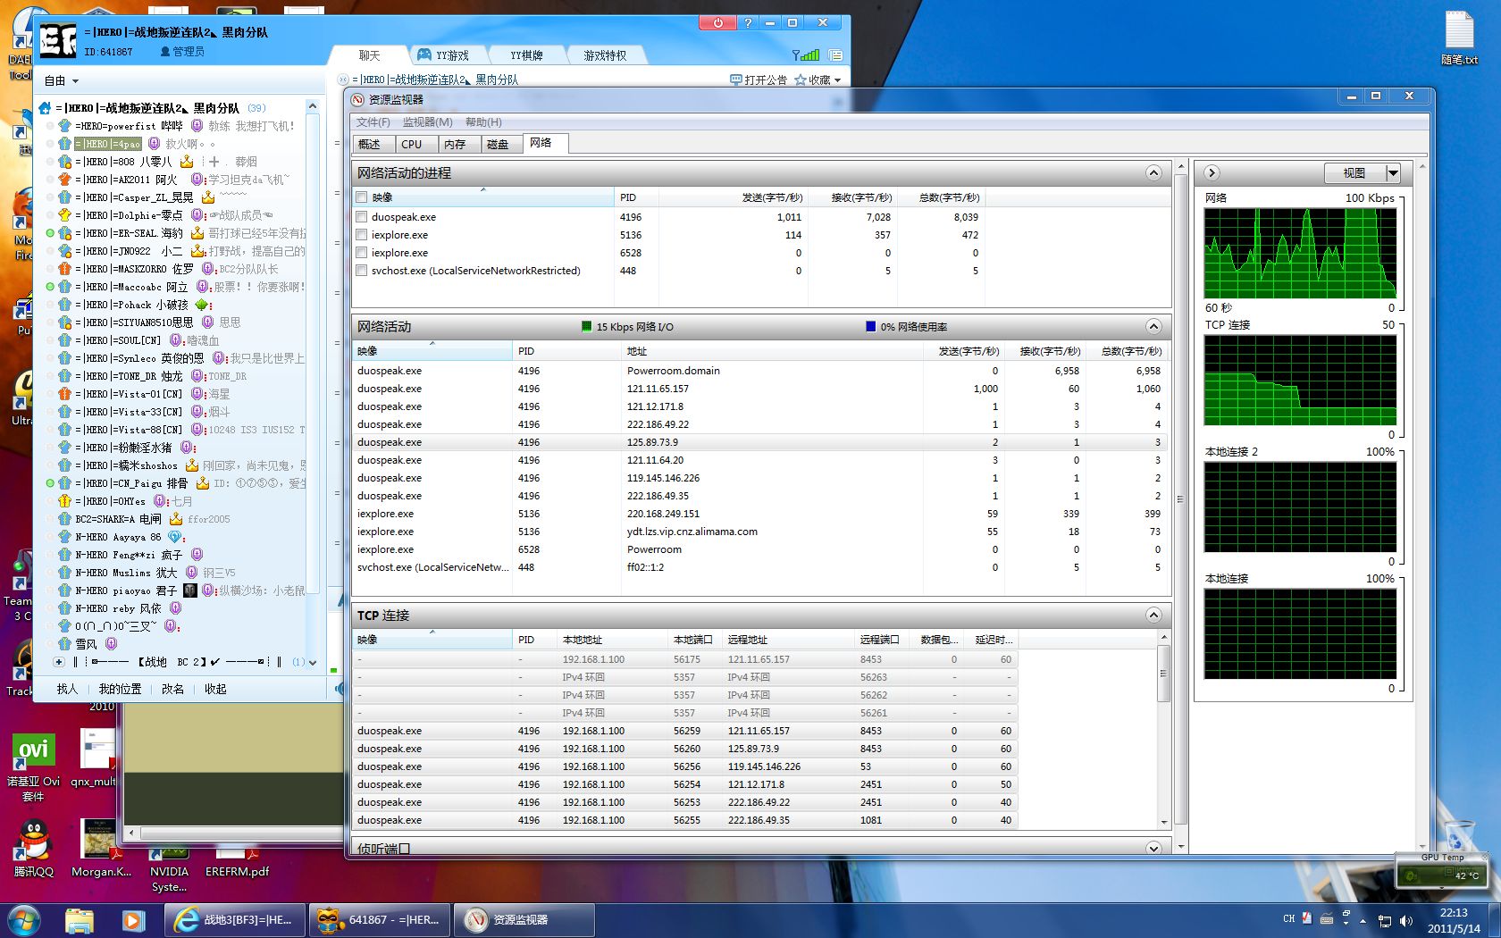Collapse the 网络活动 section
This screenshot has width=1501, height=938.
(1153, 326)
